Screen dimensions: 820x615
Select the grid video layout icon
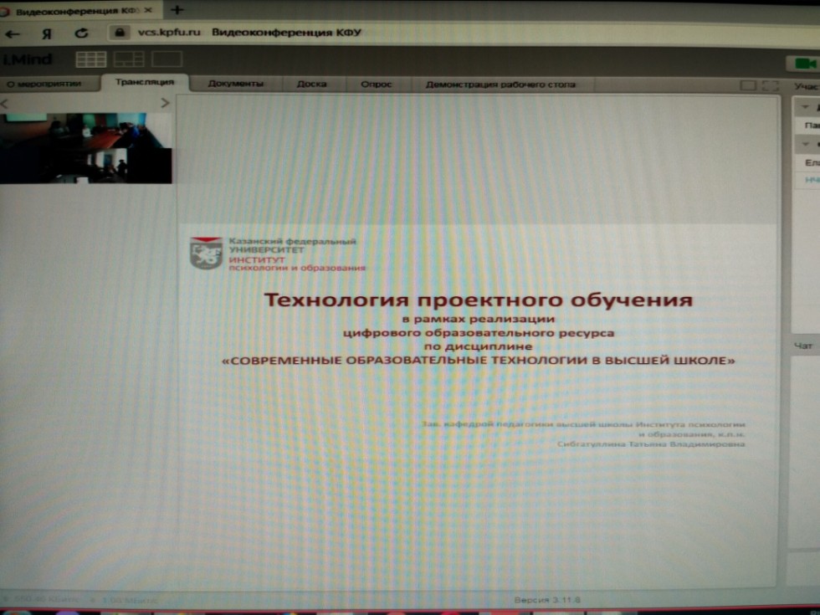90,59
